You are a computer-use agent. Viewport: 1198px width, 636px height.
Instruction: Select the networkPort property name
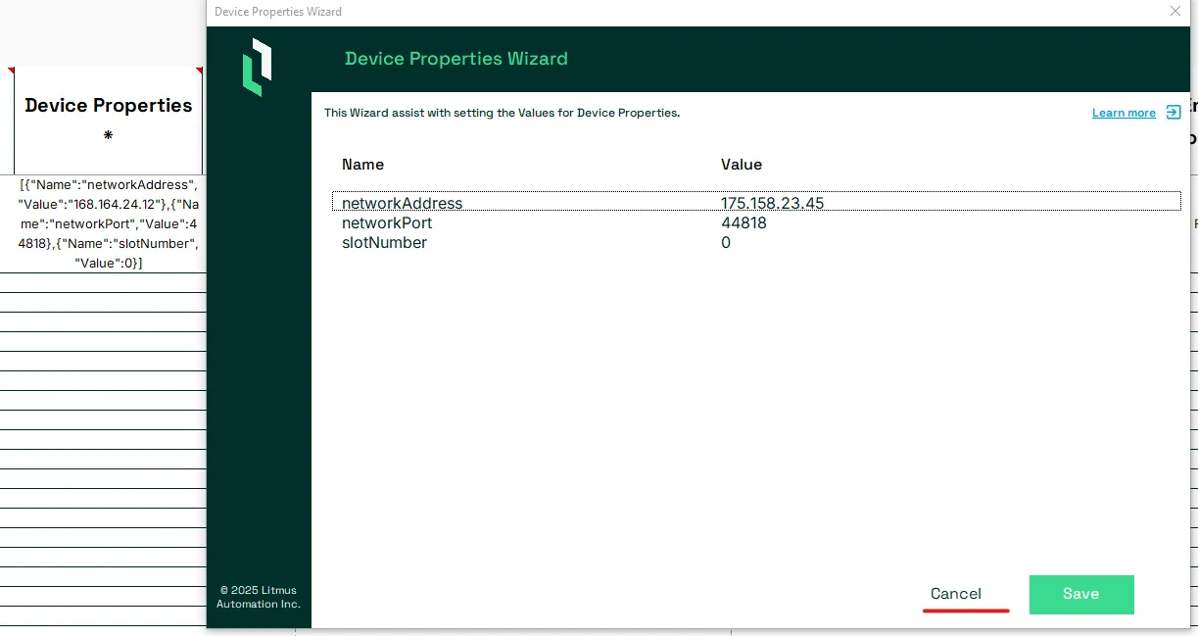point(387,222)
